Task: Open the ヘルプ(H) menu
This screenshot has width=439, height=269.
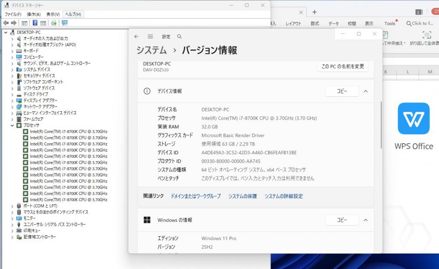Action: pyautogui.click(x=73, y=14)
